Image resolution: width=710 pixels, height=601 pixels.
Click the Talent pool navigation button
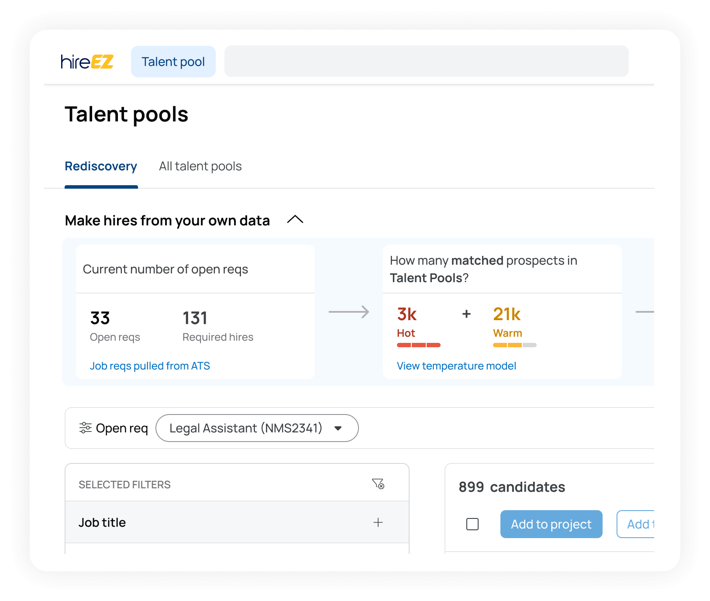coord(173,62)
